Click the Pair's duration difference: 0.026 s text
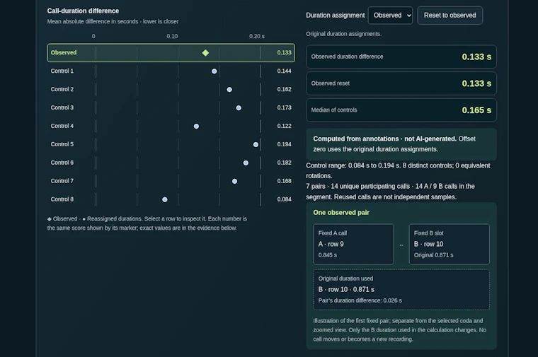538x357 pixels. (x=360, y=300)
